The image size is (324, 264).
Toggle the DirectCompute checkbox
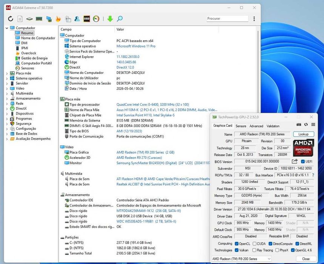pos(270,244)
